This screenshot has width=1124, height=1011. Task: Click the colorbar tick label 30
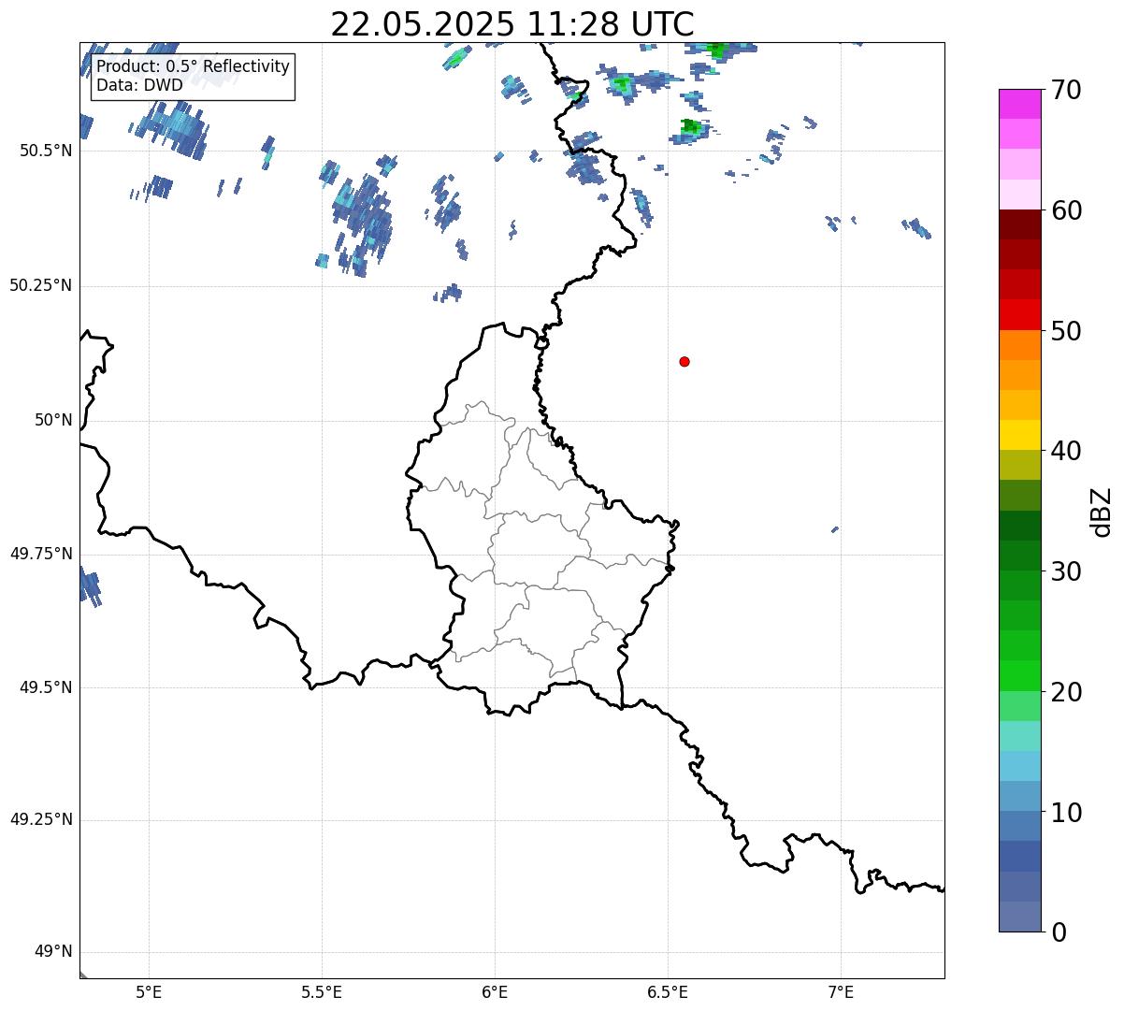click(x=1066, y=571)
